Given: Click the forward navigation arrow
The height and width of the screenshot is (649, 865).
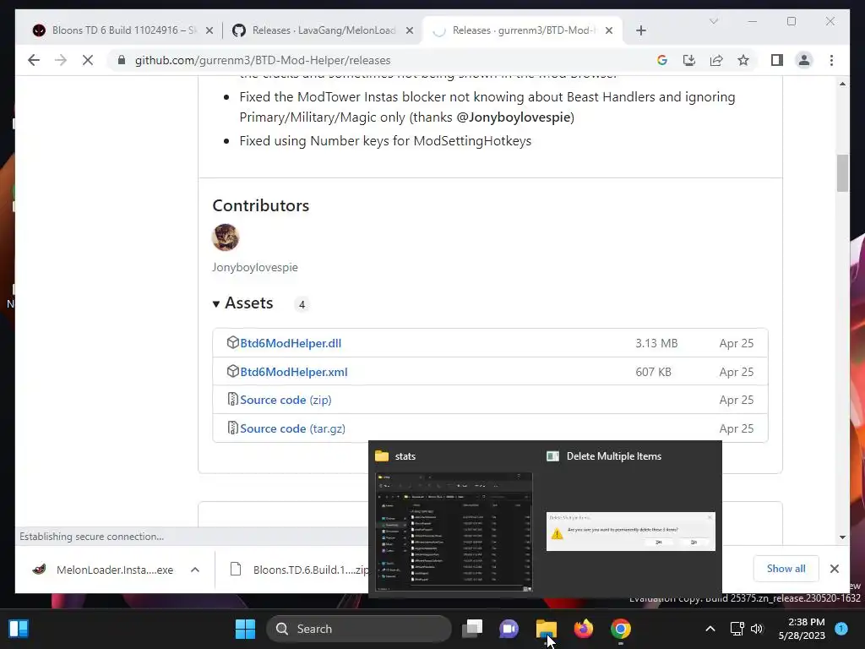Looking at the screenshot, I should coord(61,60).
